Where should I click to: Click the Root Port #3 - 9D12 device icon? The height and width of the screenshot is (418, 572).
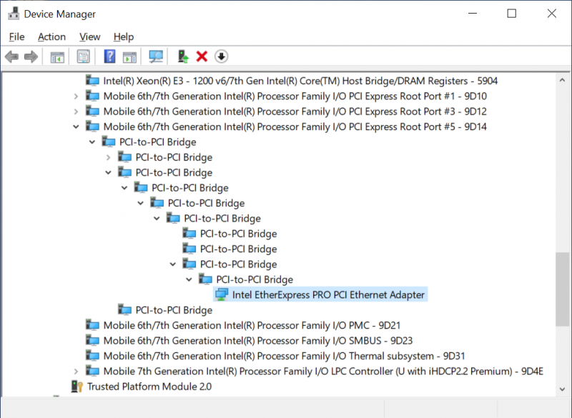point(92,111)
